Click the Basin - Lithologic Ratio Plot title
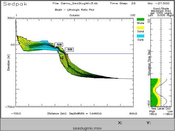The width and height of the screenshot is (175, 131). (x=74, y=10)
